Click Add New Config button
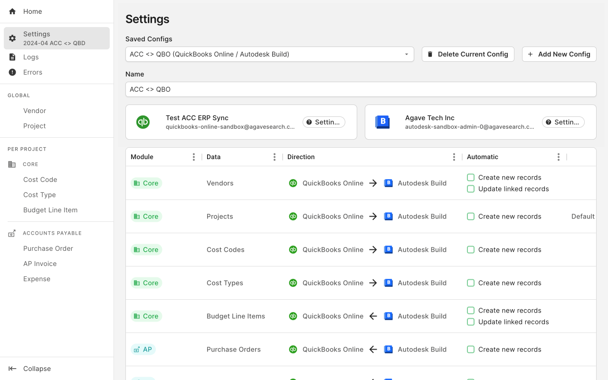The image size is (608, 380). click(x=559, y=54)
